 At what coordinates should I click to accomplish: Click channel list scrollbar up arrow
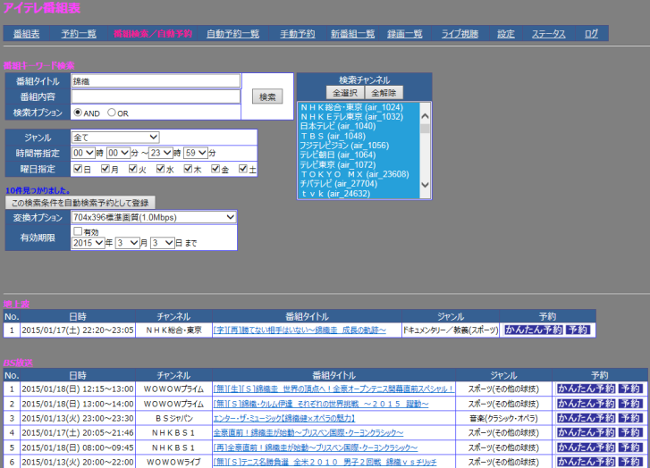click(425, 116)
